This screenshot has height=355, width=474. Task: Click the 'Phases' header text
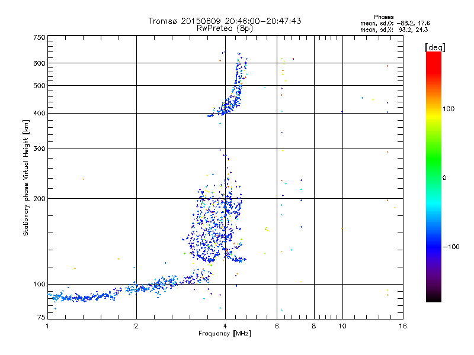point(383,17)
